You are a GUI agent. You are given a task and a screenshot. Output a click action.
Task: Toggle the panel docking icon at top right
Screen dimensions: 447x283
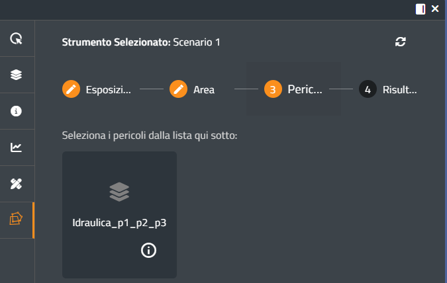tap(421, 9)
